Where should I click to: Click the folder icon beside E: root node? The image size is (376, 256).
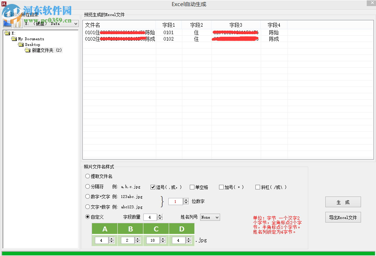click(x=8, y=33)
